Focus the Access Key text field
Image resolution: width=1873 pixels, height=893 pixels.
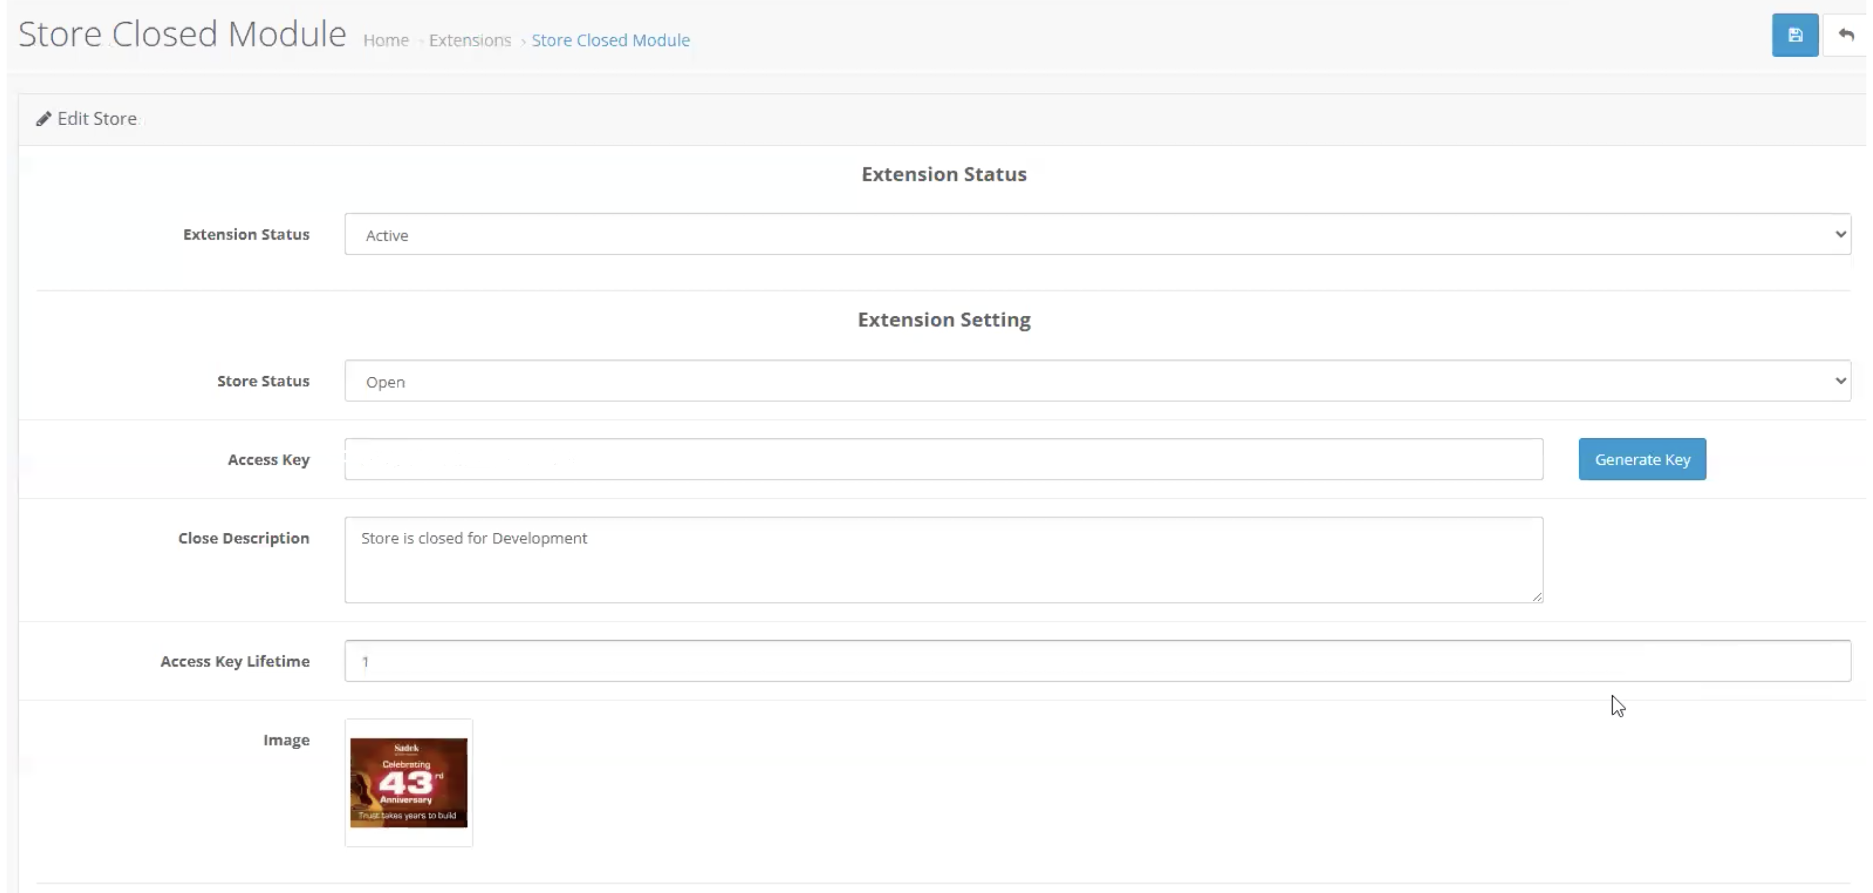pyautogui.click(x=944, y=459)
